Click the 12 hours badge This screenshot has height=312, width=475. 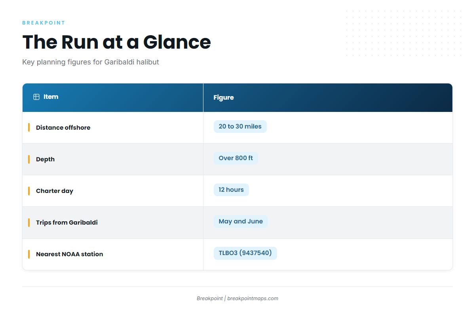coord(231,190)
